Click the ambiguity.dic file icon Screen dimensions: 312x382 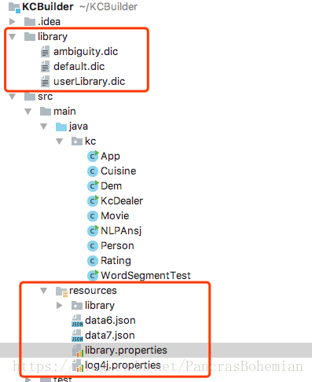click(x=45, y=51)
